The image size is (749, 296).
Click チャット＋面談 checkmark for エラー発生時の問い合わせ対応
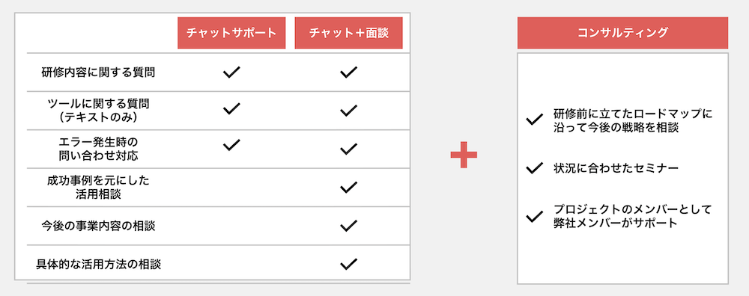pos(349,149)
